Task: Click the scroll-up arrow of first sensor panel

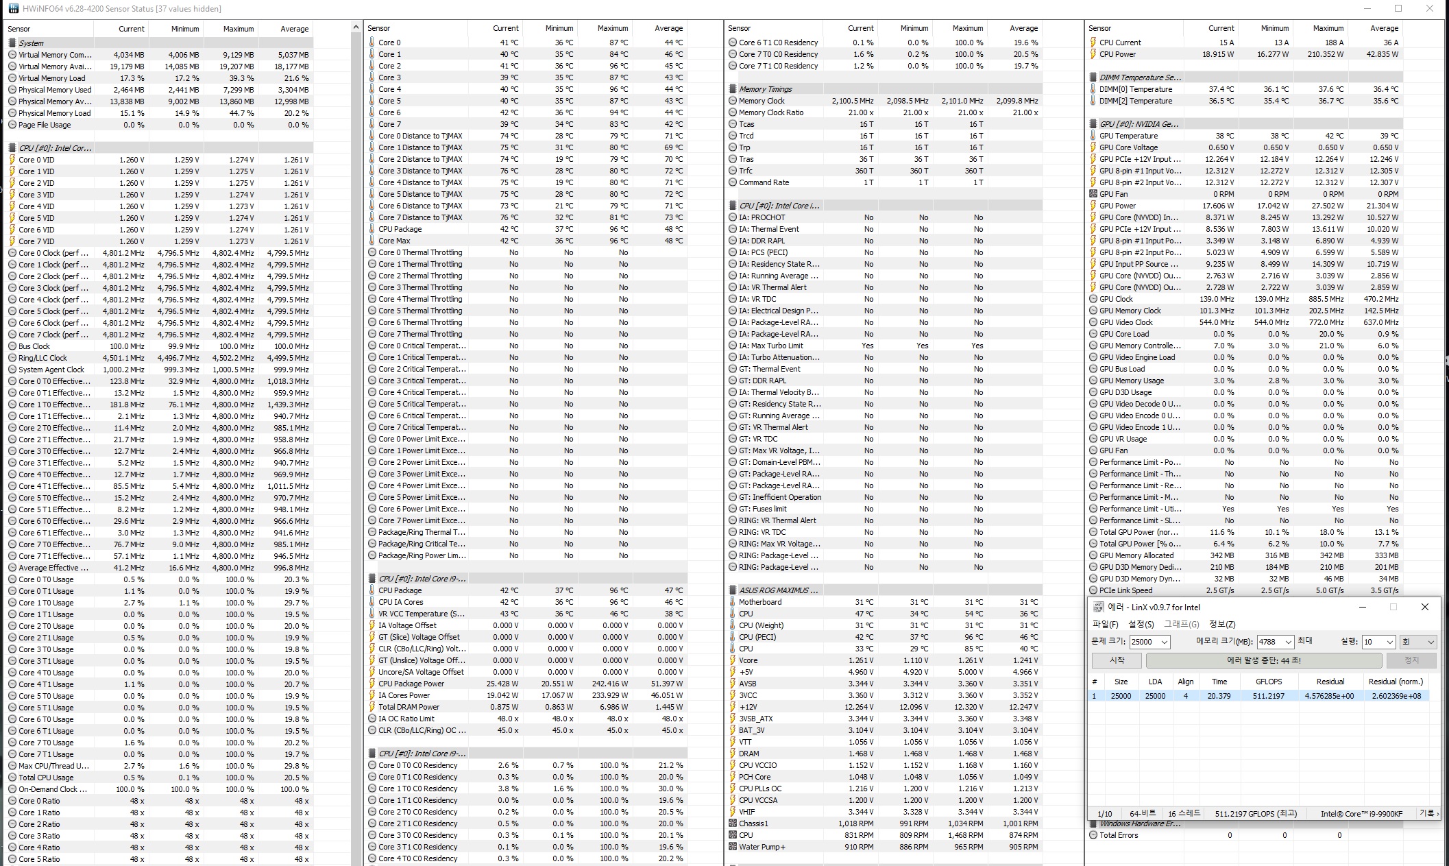Action: (x=355, y=27)
